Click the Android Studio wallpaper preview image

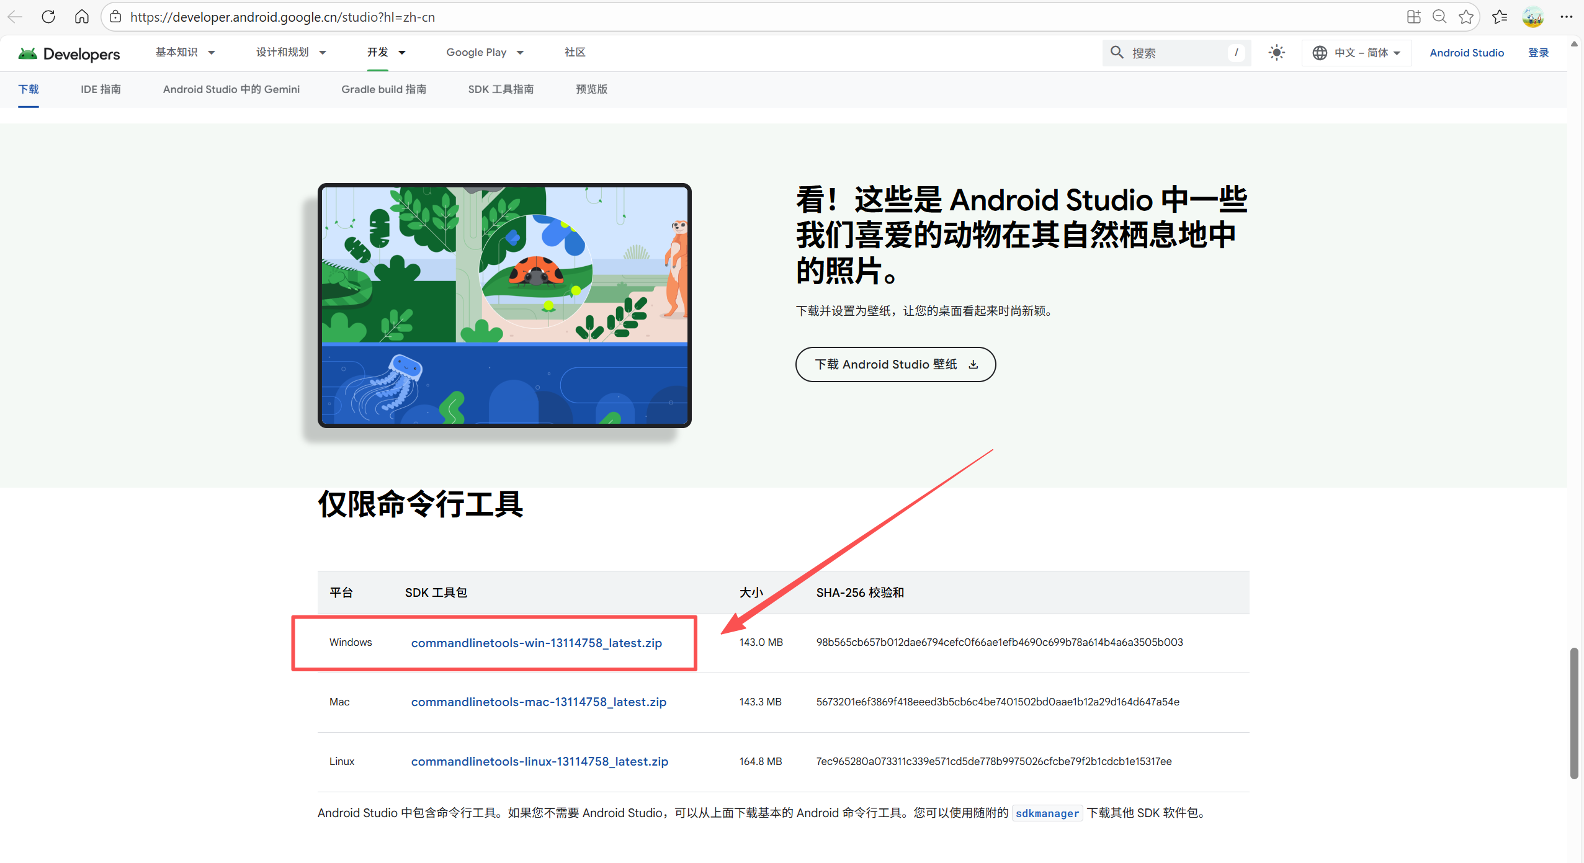point(504,305)
